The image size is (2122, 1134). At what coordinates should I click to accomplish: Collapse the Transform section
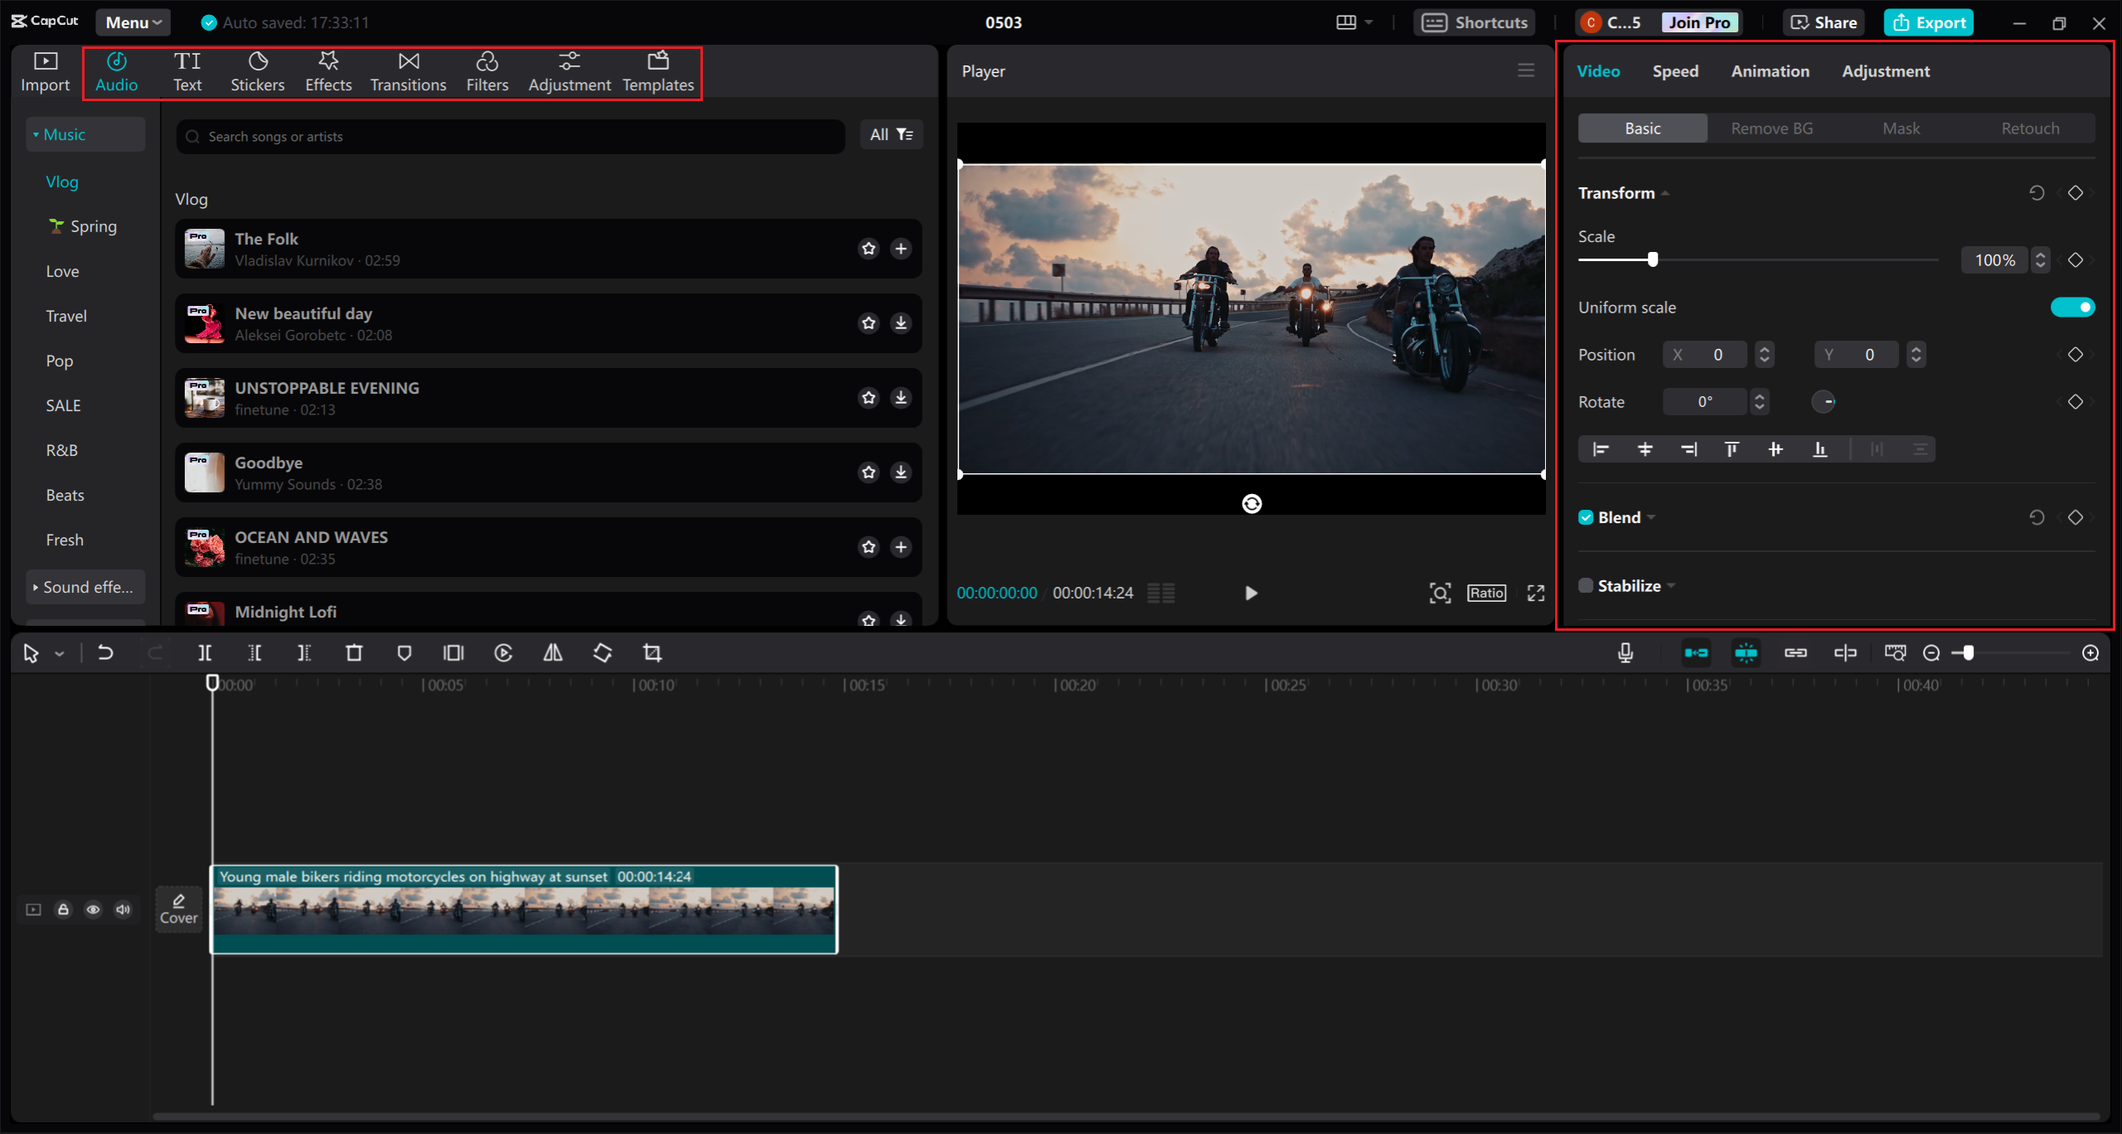point(1664,192)
